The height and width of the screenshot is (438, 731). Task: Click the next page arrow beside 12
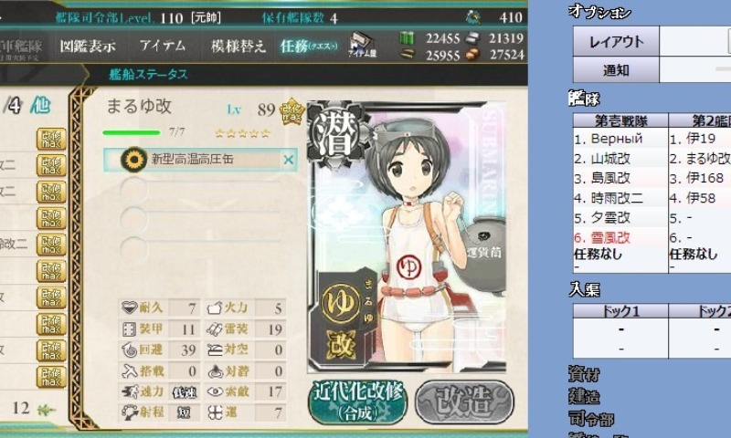[47, 410]
